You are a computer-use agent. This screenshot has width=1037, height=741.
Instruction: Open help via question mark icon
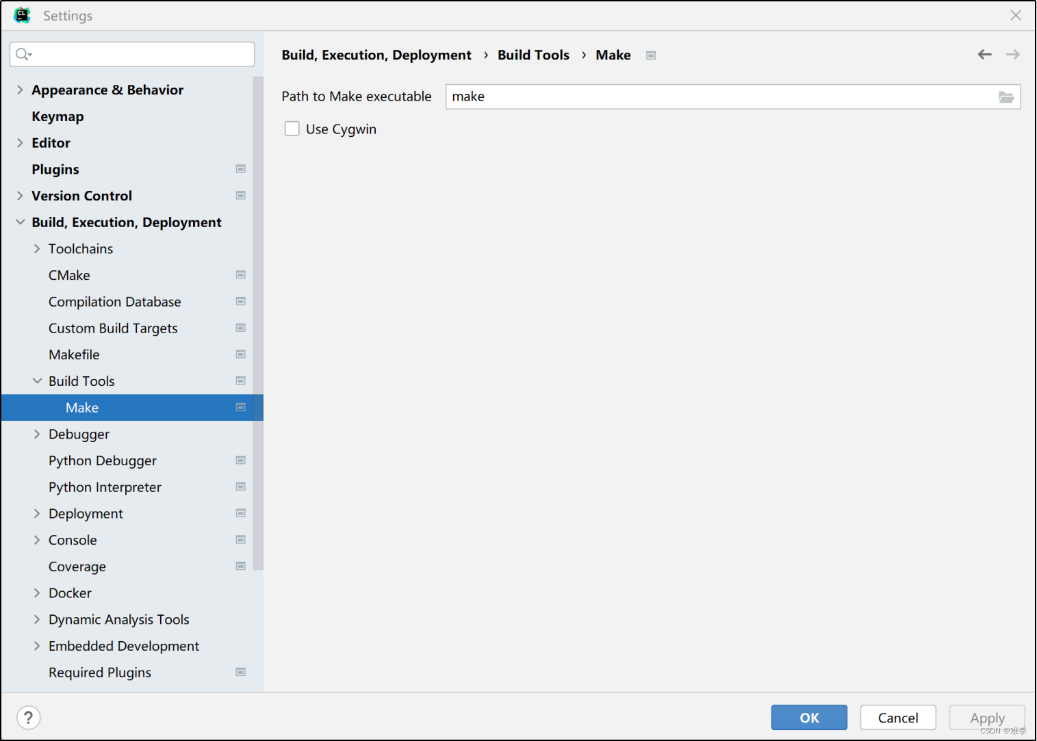coord(28,717)
